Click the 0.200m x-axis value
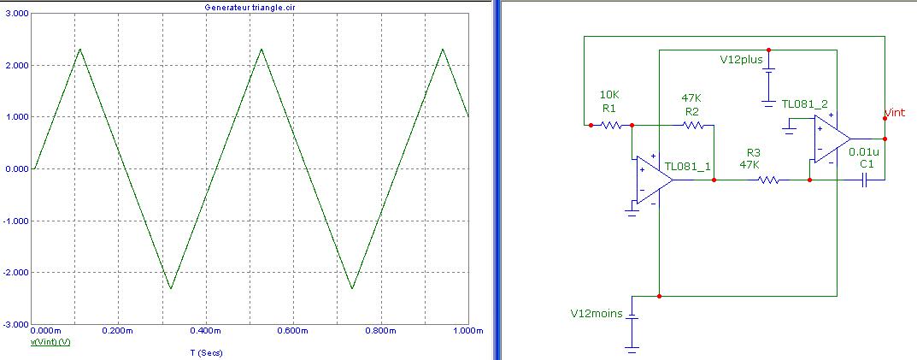 [119, 331]
